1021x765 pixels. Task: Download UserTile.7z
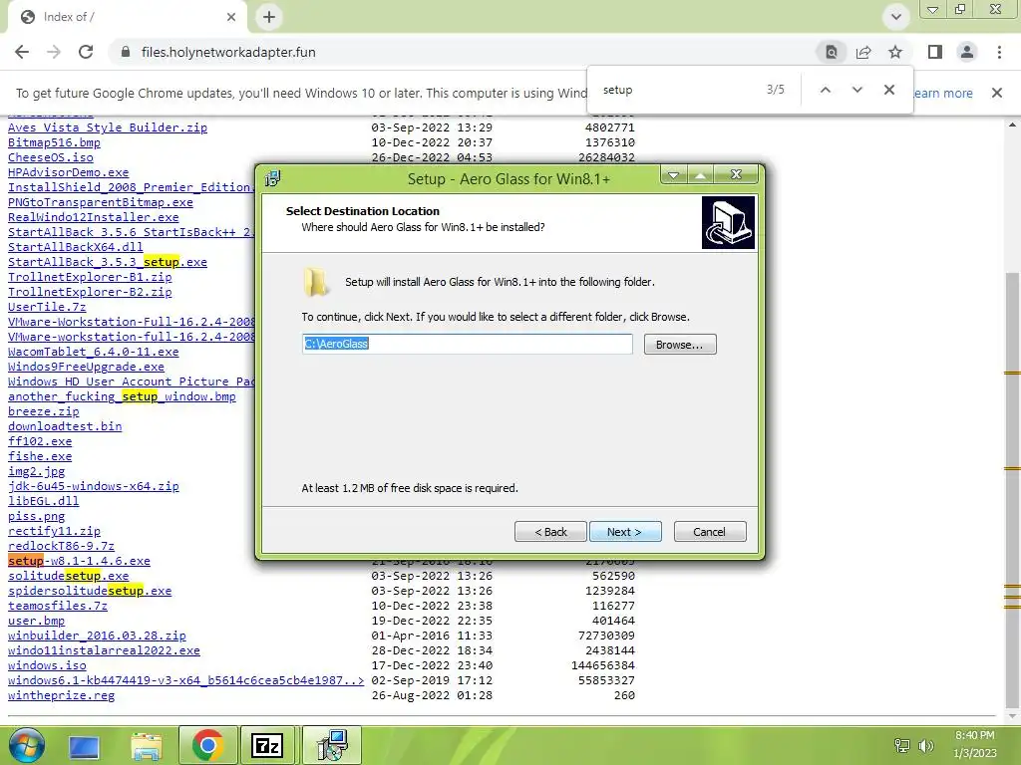point(47,307)
